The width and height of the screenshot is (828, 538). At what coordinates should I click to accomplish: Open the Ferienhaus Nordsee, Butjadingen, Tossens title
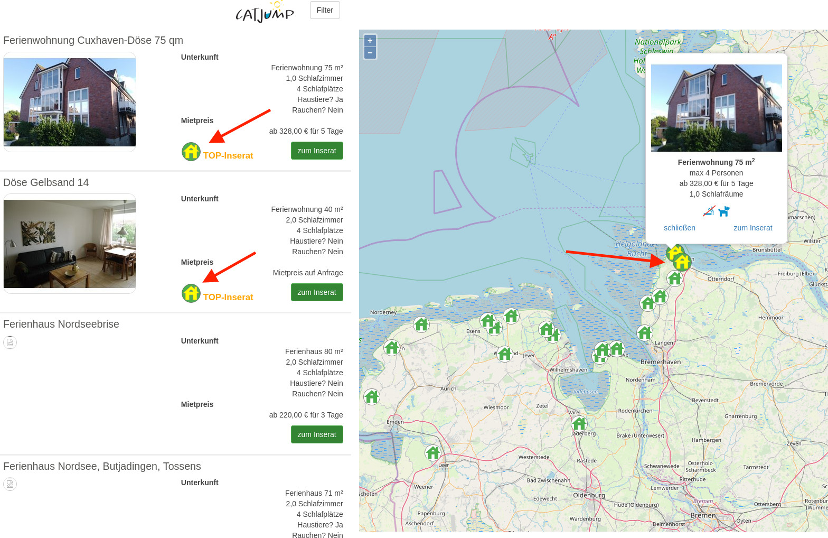(x=102, y=466)
